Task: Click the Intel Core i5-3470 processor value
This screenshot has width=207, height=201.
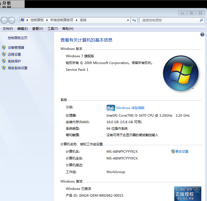Action: 148,116
